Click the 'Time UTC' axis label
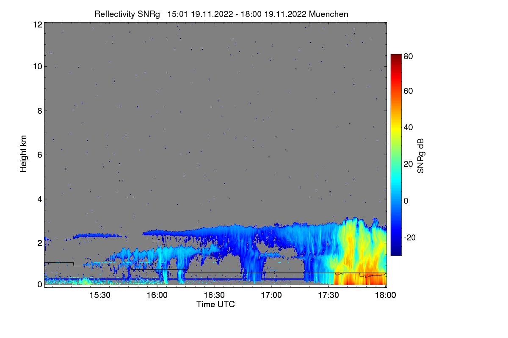508x338 pixels. [x=215, y=304]
